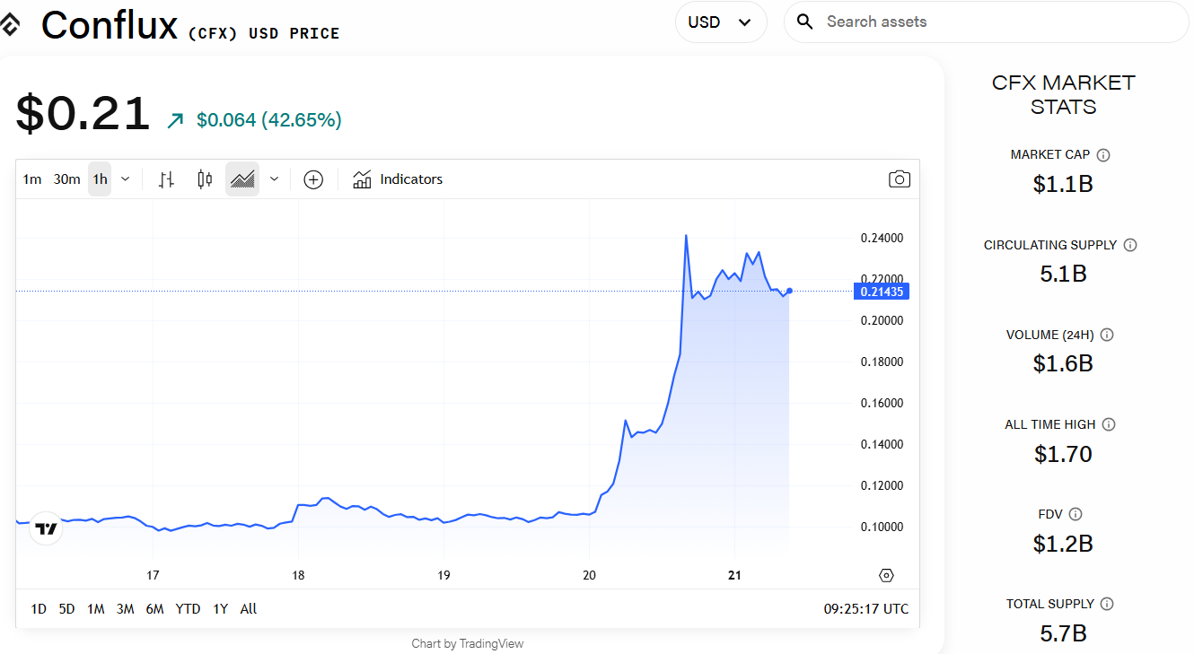1194x654 pixels.
Task: Select the bar chart style icon
Action: pyautogui.click(x=166, y=179)
